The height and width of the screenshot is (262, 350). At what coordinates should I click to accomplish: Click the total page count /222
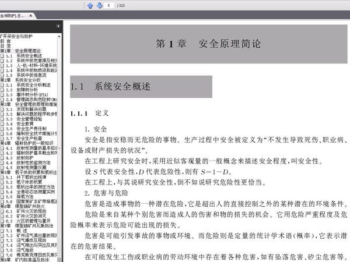tap(121, 5)
